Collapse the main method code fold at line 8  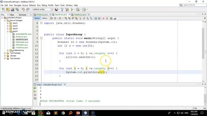coord(41,38)
